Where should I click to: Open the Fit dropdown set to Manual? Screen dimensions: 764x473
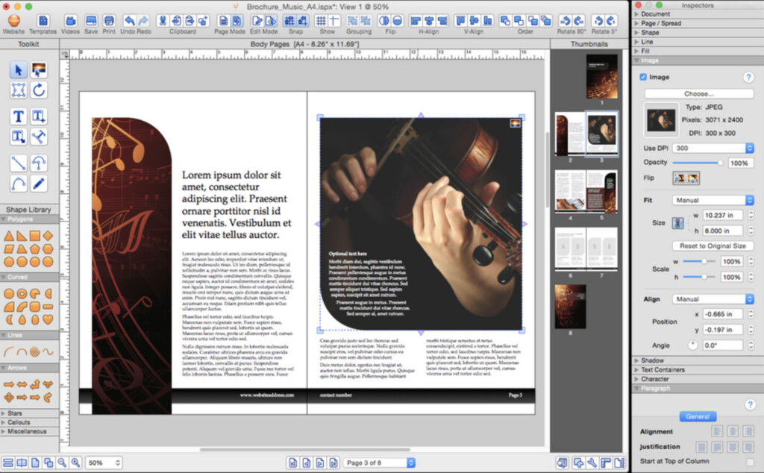tap(713, 200)
